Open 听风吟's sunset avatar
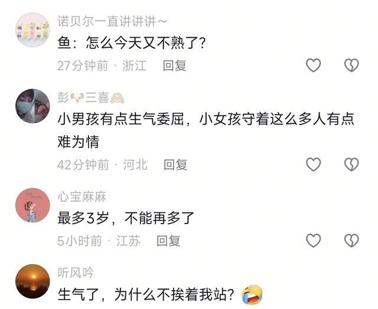 (32, 281)
